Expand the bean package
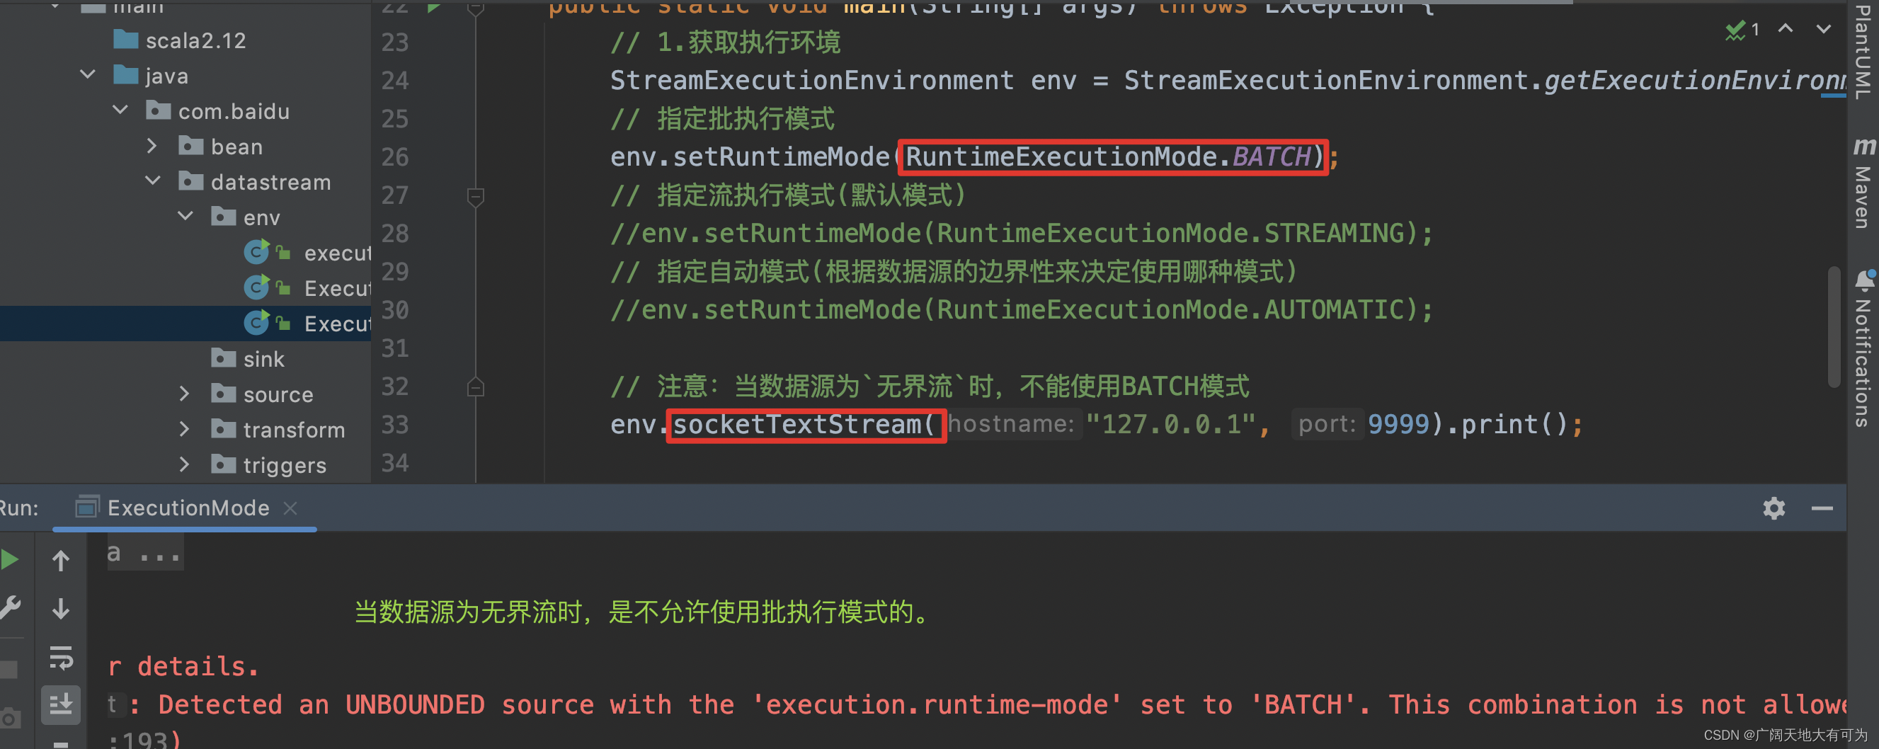1879x749 pixels. (x=152, y=146)
